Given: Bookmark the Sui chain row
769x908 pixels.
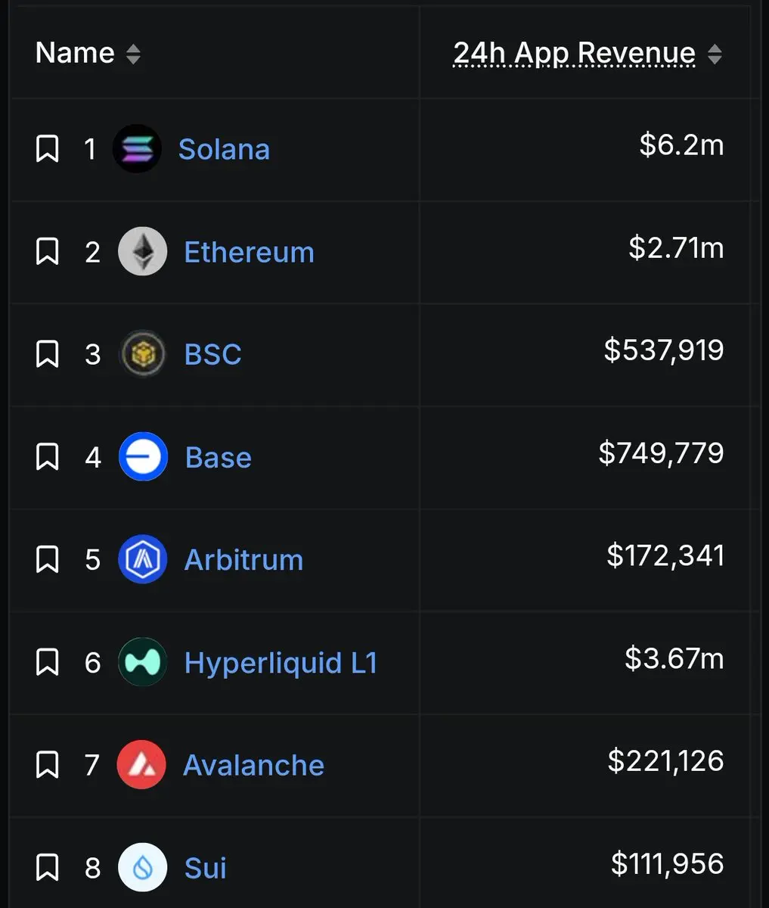Looking at the screenshot, I should (48, 867).
